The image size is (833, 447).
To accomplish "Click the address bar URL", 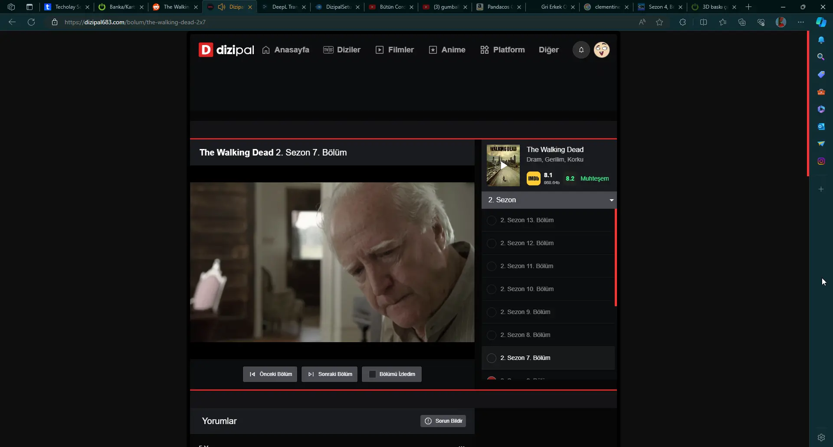I will [135, 22].
